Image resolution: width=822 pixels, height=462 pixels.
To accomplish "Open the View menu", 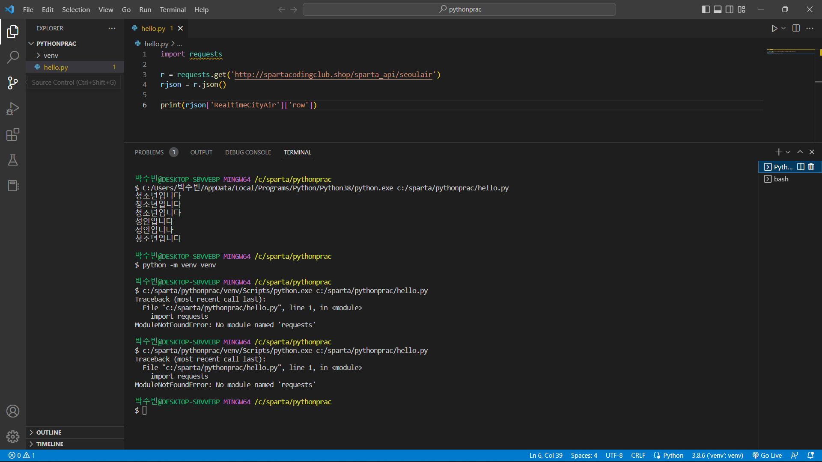I will click(x=106, y=9).
